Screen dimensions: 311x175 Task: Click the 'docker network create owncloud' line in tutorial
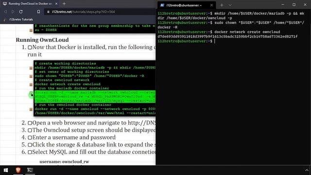pyautogui.click(x=68, y=84)
